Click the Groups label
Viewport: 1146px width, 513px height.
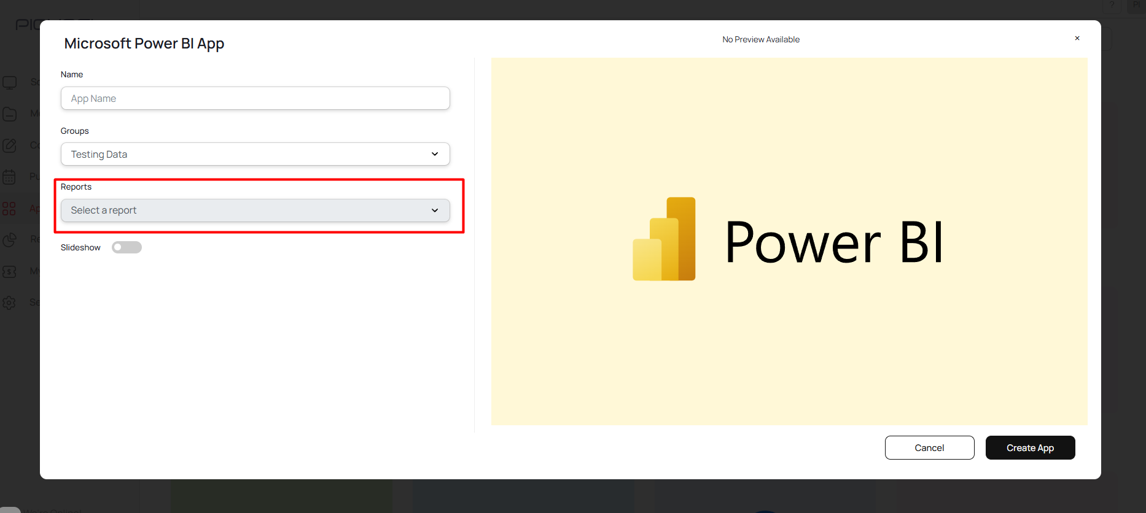coord(75,131)
